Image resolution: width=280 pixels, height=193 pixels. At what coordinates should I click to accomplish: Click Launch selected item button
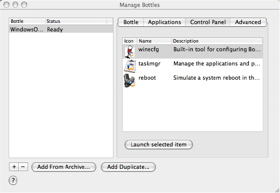click(158, 144)
